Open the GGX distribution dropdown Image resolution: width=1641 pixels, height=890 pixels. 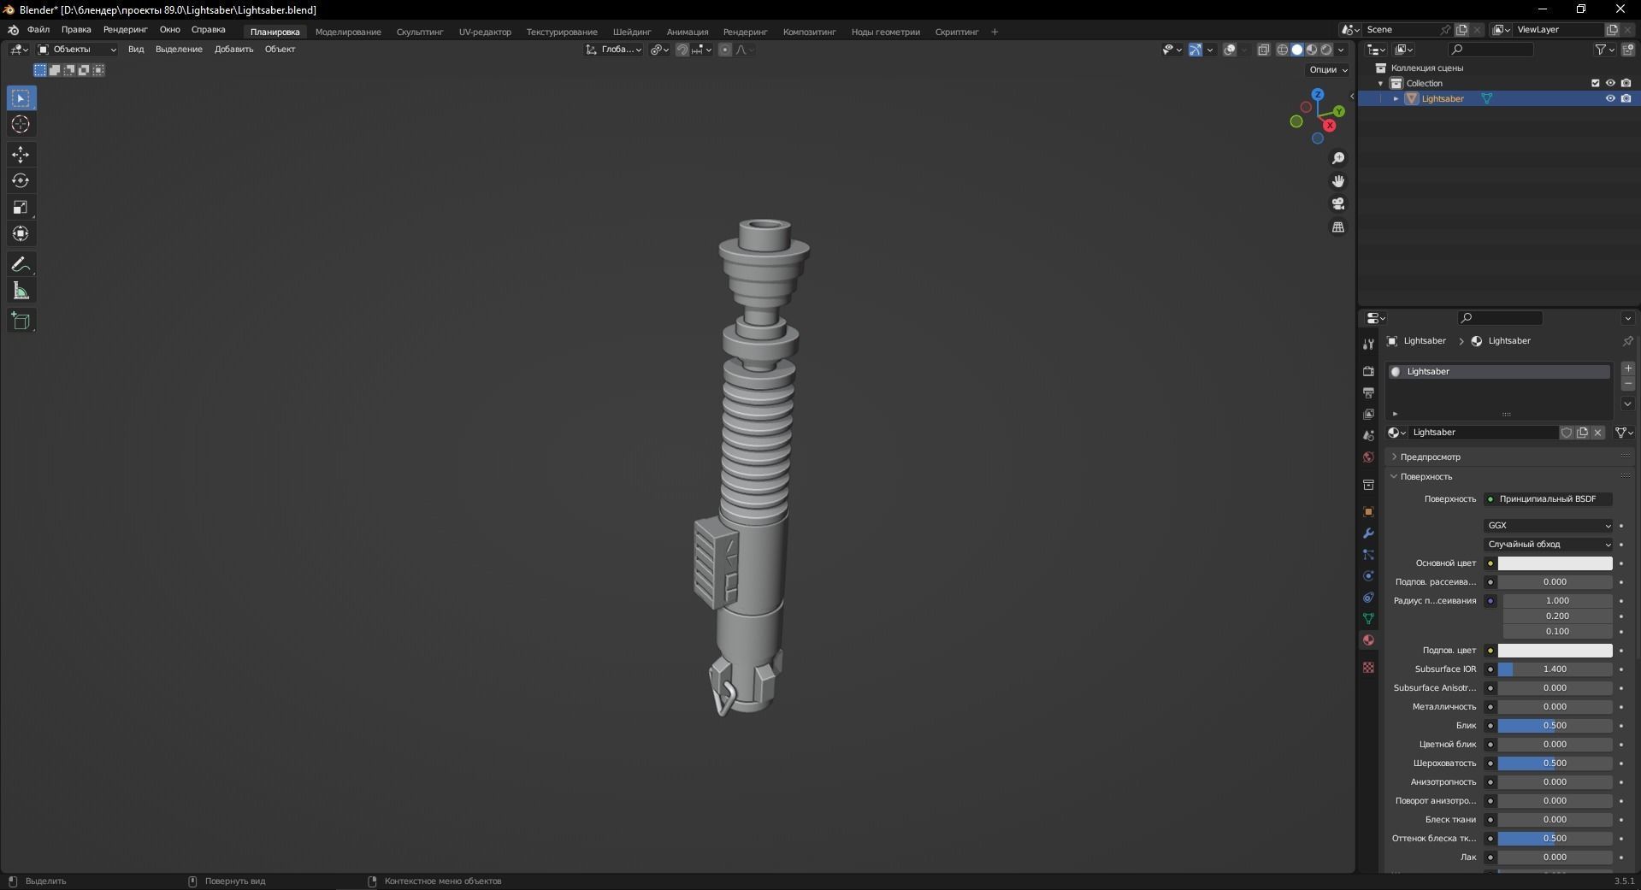[x=1549, y=526]
